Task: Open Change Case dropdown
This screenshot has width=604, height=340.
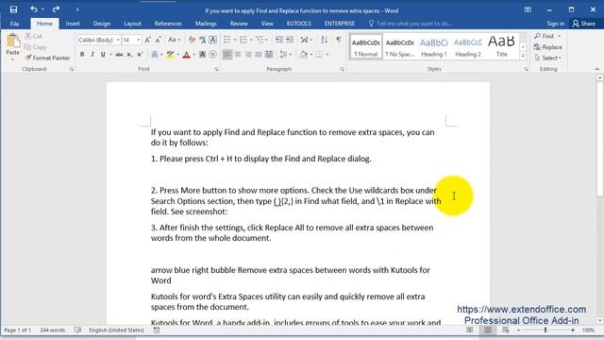Action: 174,40
